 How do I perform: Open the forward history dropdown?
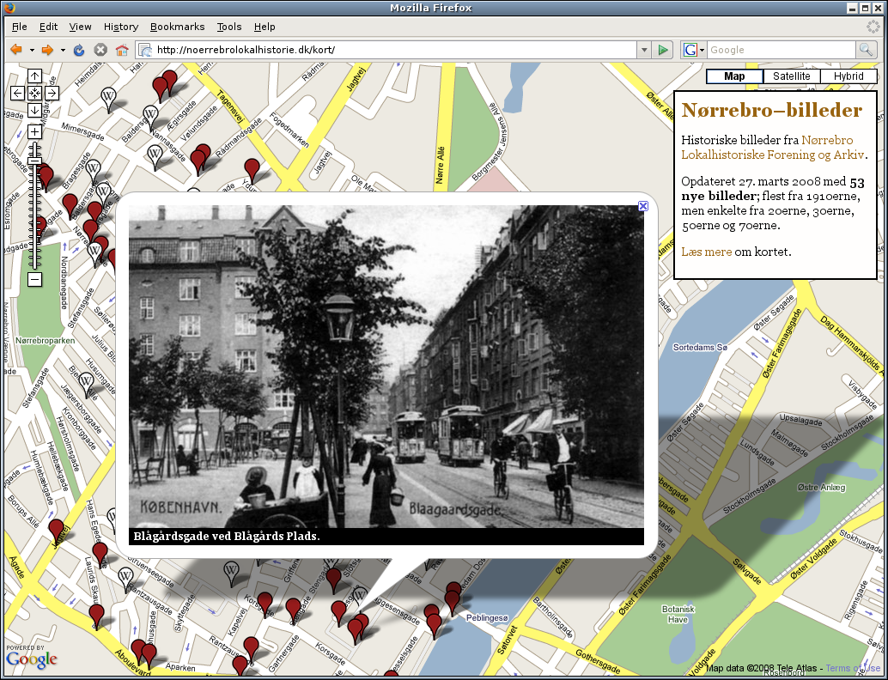coord(63,50)
